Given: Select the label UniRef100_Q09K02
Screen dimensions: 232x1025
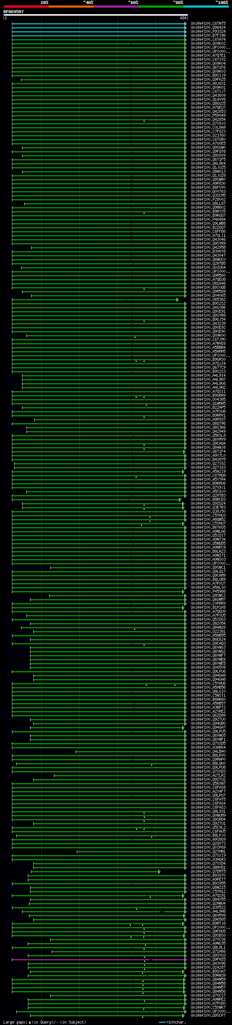Looking at the screenshot, I should [x=208, y=43].
